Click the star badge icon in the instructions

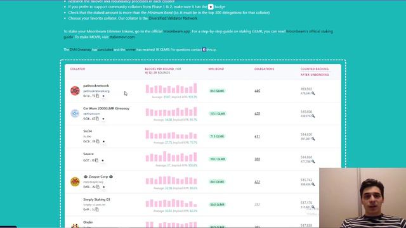[211, 7]
